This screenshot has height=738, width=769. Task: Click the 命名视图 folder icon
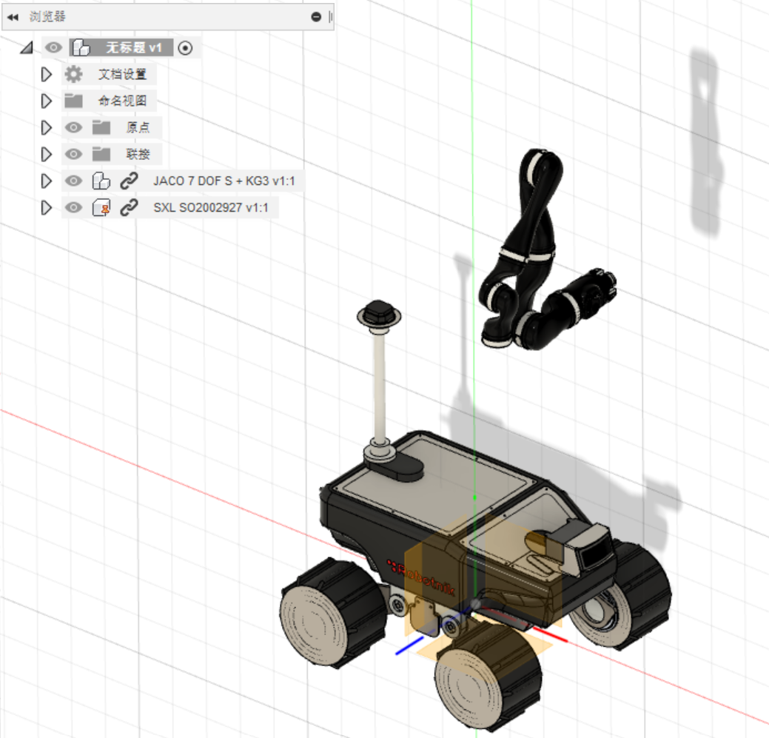click(x=72, y=101)
